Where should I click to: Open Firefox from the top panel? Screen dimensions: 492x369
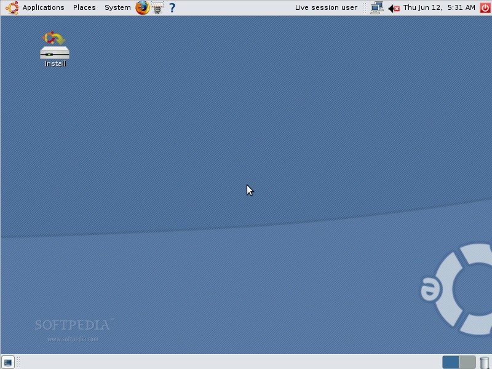click(143, 7)
